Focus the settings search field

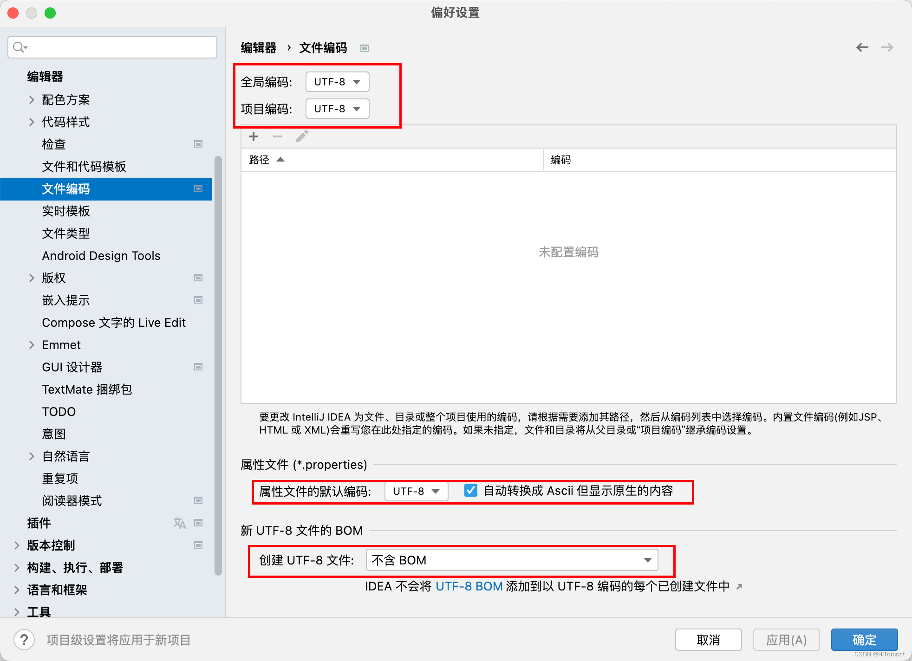pyautogui.click(x=112, y=47)
